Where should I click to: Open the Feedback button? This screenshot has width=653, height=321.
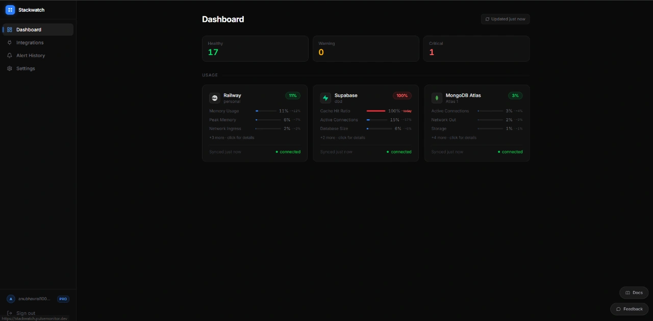point(630,309)
